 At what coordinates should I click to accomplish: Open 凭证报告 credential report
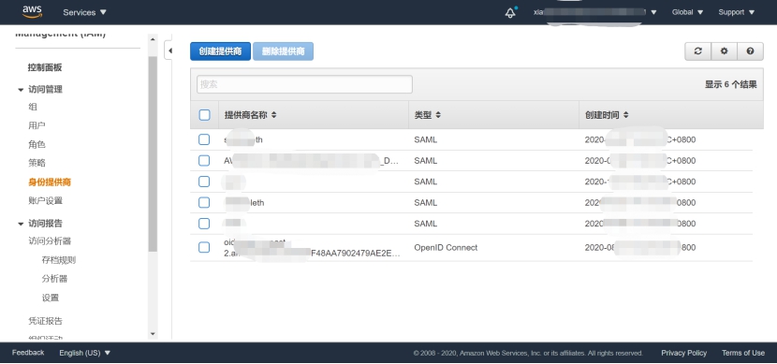46,321
